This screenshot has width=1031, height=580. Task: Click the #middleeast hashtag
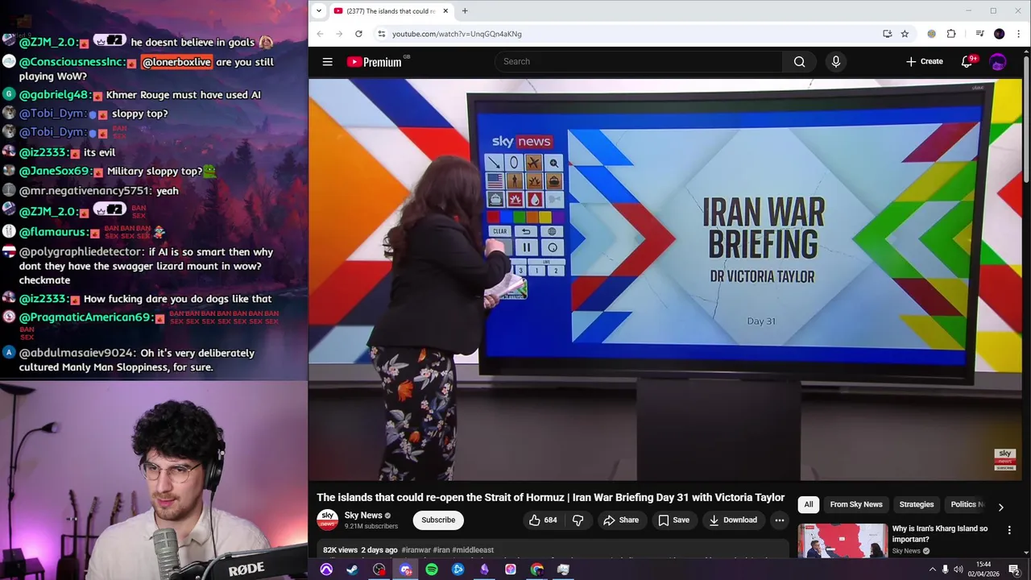coord(473,550)
